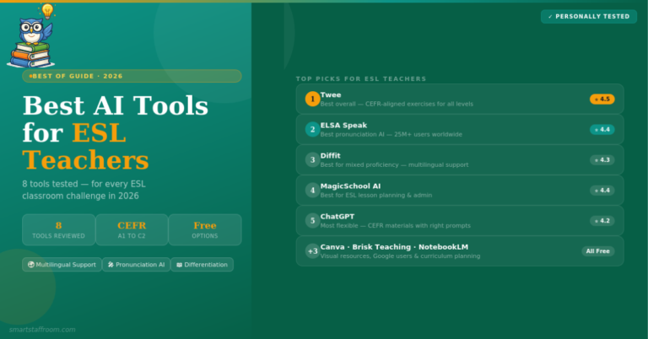The image size is (648, 339).
Task: Click the MagicSchool AI tool title
Action: (350, 186)
